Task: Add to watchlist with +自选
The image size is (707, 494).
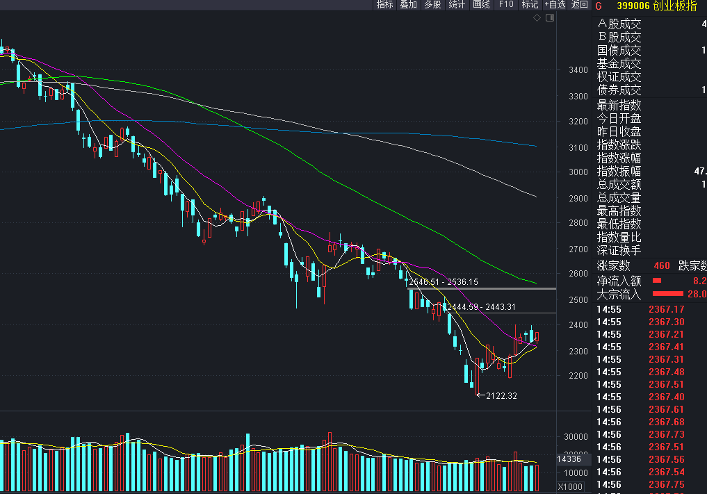Action: pos(555,5)
